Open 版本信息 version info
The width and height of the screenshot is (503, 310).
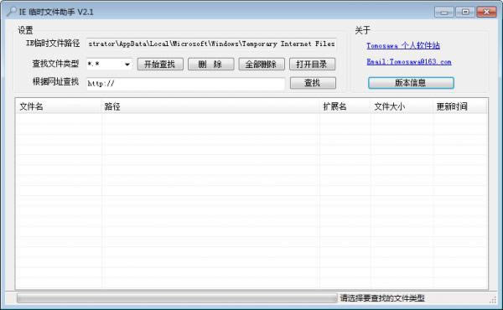(x=411, y=83)
